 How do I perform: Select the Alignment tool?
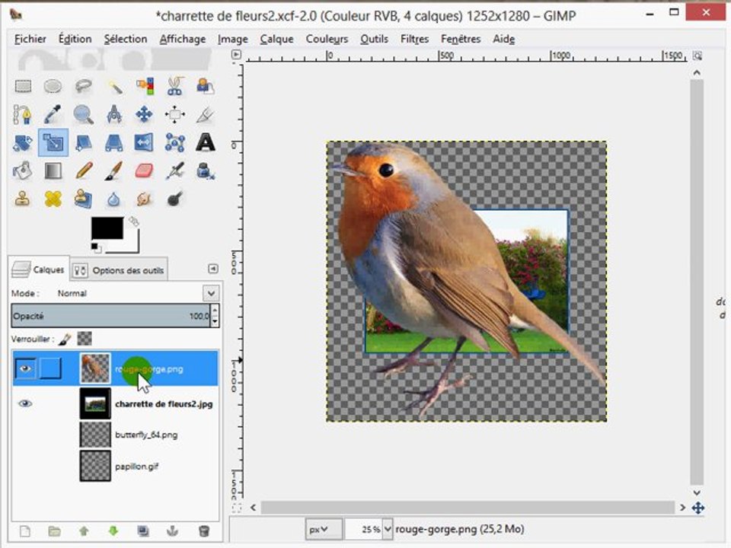[175, 114]
